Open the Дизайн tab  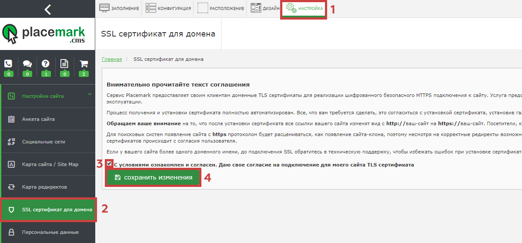[x=264, y=9]
